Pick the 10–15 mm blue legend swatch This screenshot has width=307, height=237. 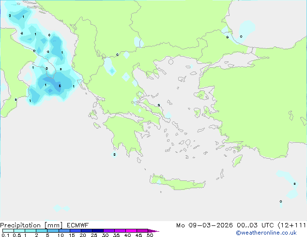(64, 231)
